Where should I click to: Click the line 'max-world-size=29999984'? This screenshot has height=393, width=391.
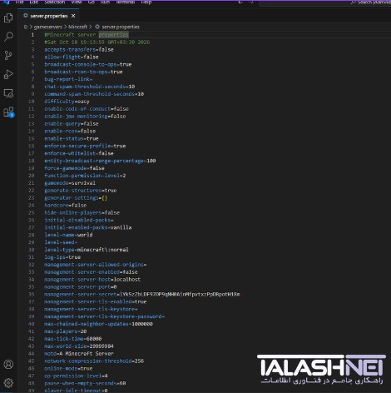point(79,346)
